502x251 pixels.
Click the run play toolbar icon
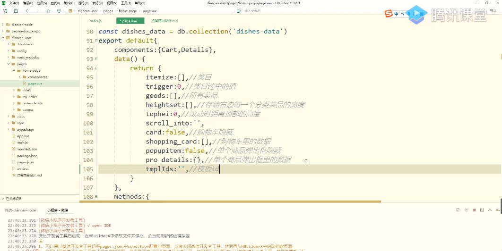59,11
